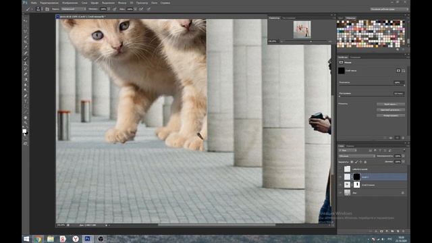Image resolution: width=432 pixels, height=243 pixels.
Task: Hide the layer with white mask
Action: tap(341, 185)
